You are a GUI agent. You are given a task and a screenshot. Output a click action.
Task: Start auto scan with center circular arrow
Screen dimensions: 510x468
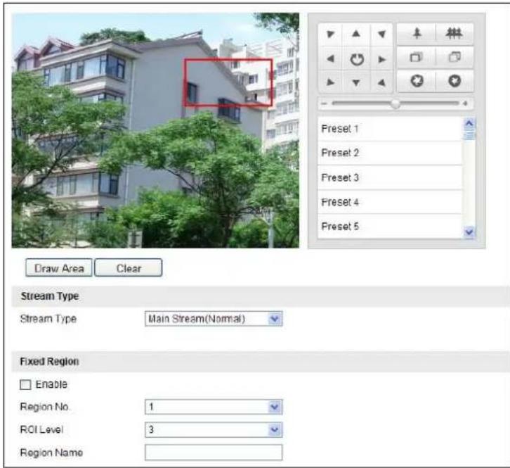tap(356, 59)
